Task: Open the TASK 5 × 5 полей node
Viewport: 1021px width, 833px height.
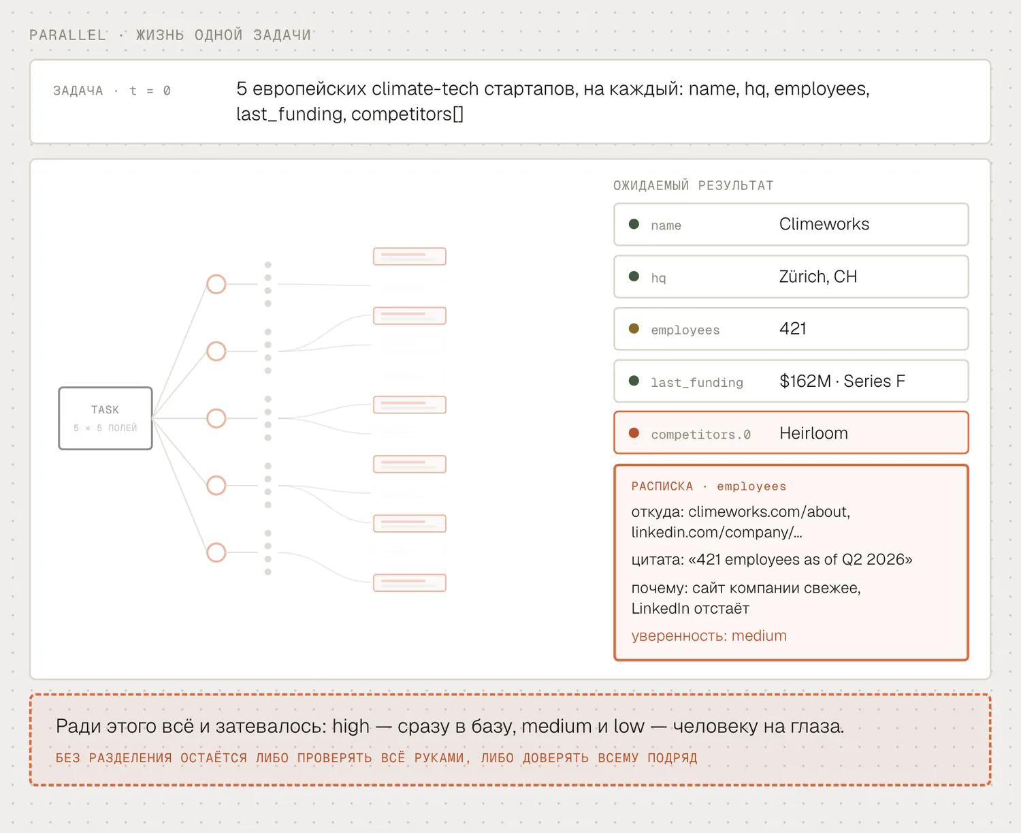Action: tap(106, 418)
